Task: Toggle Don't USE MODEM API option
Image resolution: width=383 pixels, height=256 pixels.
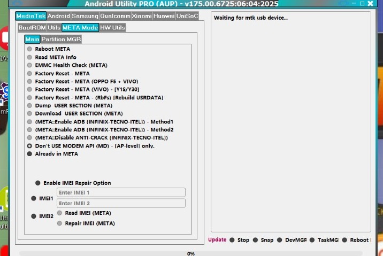Action: [30, 145]
